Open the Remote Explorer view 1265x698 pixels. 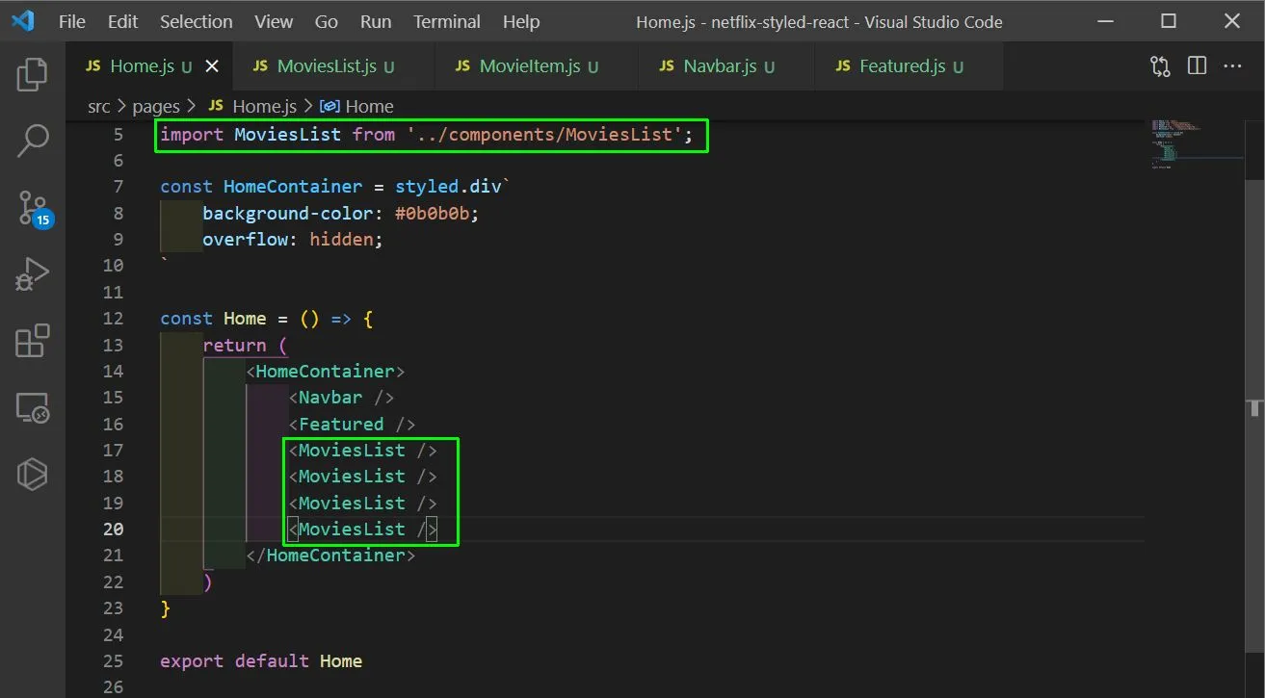click(32, 408)
